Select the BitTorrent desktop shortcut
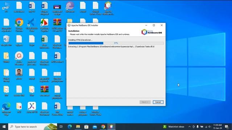Image resolution: width=232 pixels, height=130 pixels. [70, 7]
